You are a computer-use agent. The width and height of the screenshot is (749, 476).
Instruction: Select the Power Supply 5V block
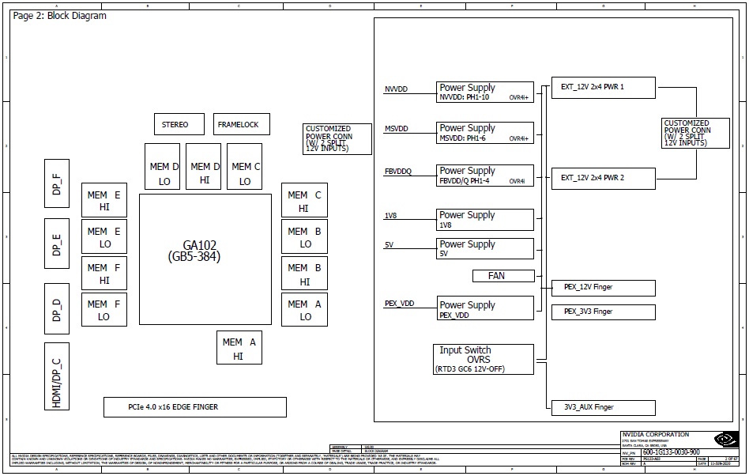[485, 248]
